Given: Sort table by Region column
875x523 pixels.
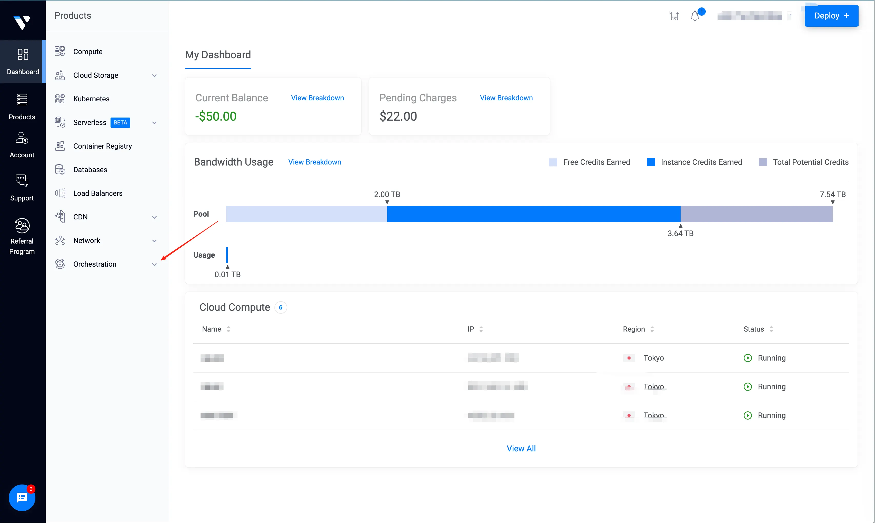Looking at the screenshot, I should click(652, 329).
